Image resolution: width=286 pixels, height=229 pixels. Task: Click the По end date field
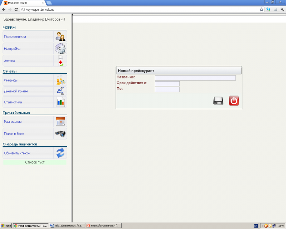pyautogui.click(x=167, y=89)
